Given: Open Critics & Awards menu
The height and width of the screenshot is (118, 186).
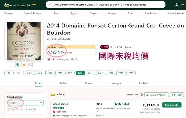Looking at the screenshot, I should pos(176,13).
